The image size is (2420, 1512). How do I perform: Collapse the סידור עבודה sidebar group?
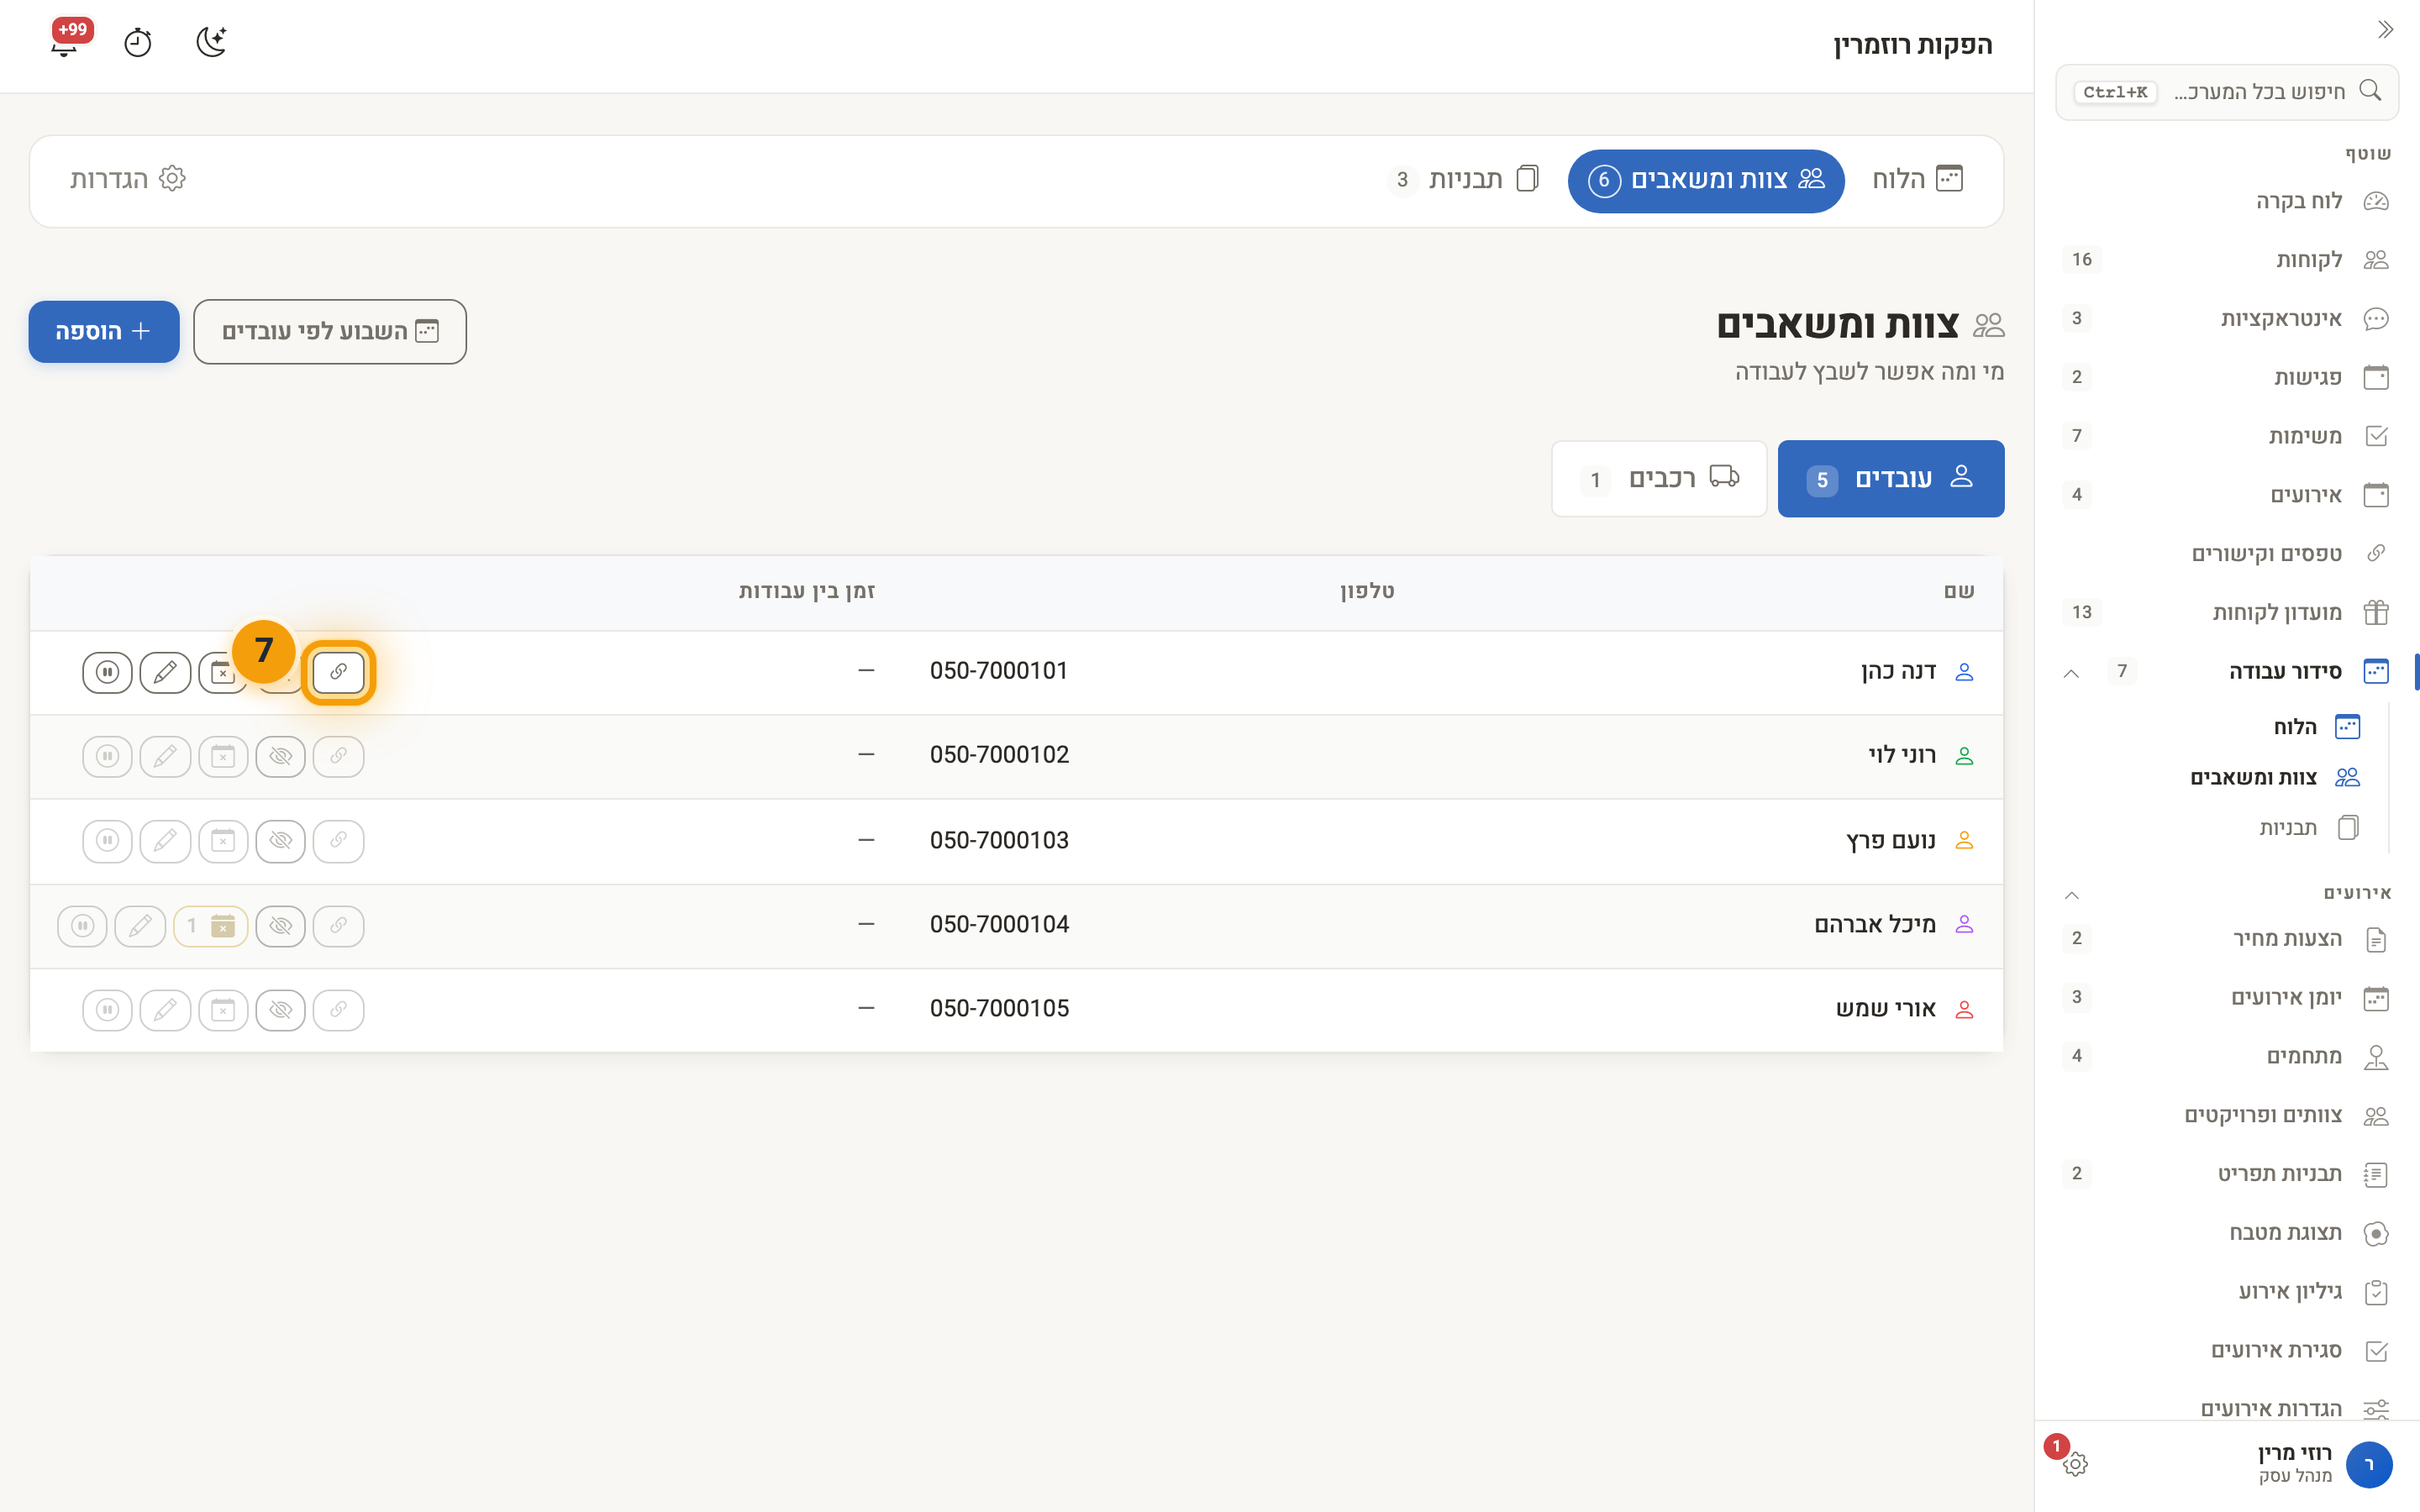(x=2071, y=672)
